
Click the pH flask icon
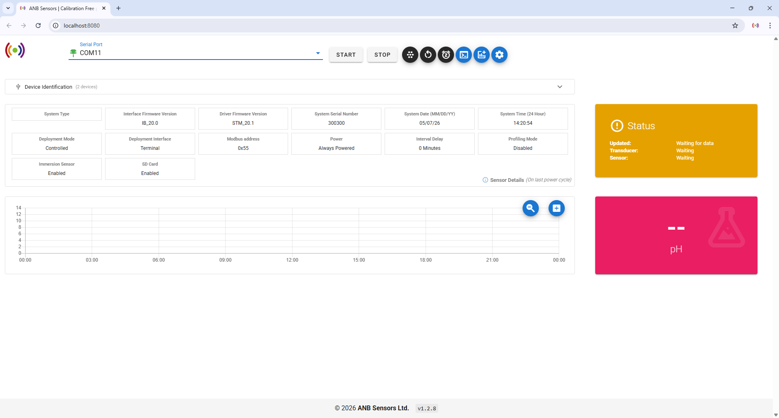point(727,227)
